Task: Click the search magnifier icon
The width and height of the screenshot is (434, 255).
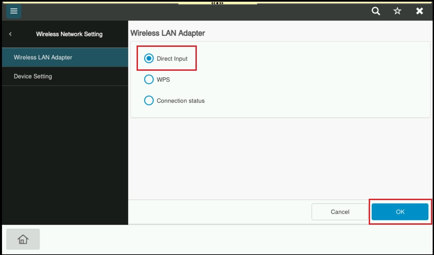Action: tap(376, 11)
